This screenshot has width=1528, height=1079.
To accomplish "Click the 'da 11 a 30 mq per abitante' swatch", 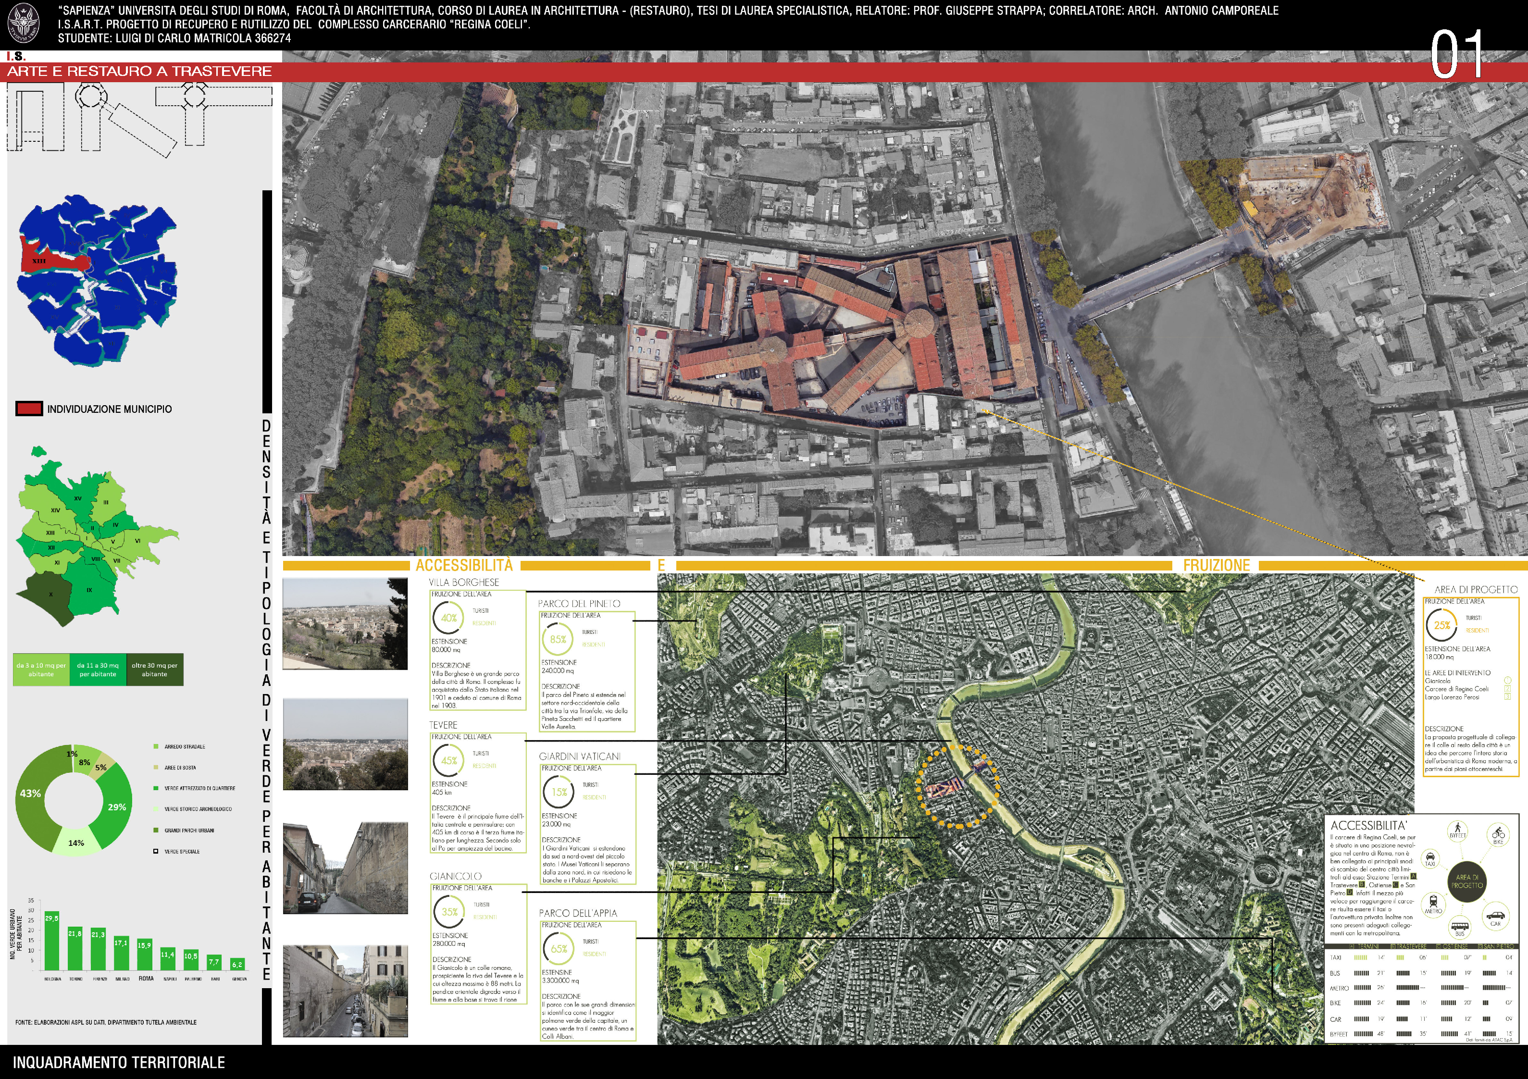I will pyautogui.click(x=98, y=669).
